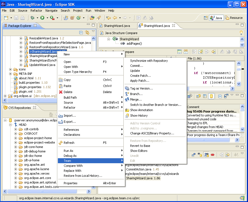Click the Incoming/Outgoing mode icon in Synchronize toolbar
248x202 pixels.
[x=206, y=155]
